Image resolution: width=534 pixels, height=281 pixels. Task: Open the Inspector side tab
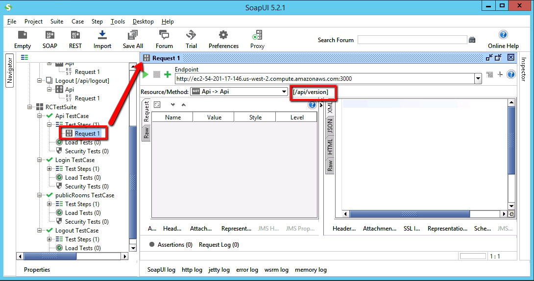pos(523,70)
